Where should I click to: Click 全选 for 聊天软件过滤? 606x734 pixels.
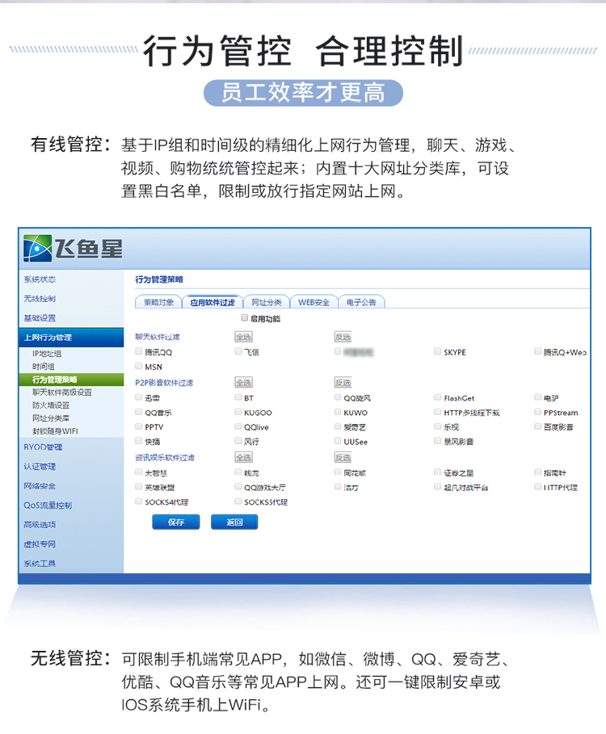(243, 337)
